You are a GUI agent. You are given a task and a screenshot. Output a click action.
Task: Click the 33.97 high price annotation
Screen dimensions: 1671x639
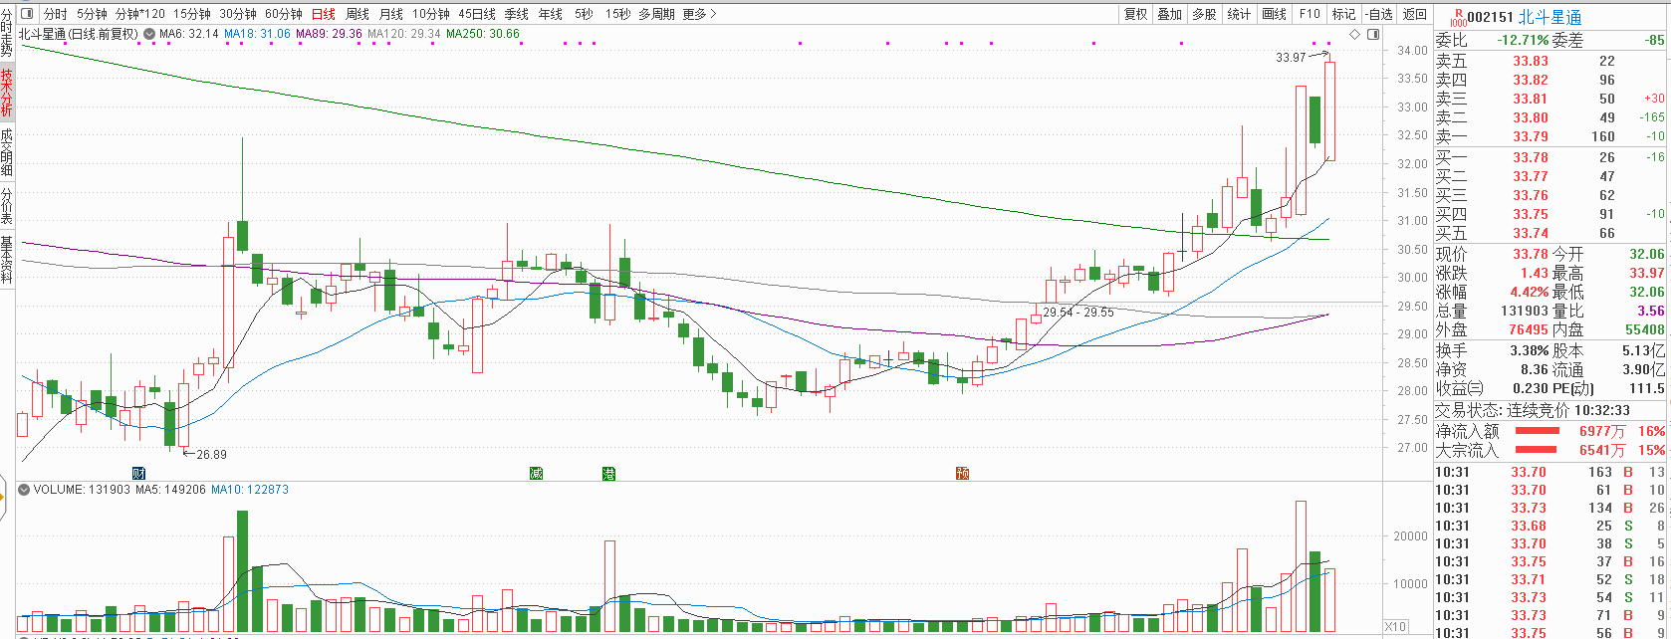click(1291, 58)
